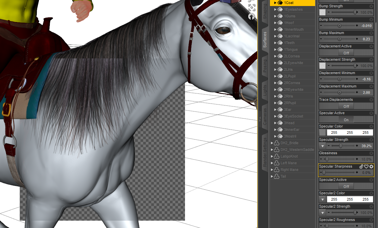
Task: Click plus on Glossiness slider
Action: tap(357, 159)
